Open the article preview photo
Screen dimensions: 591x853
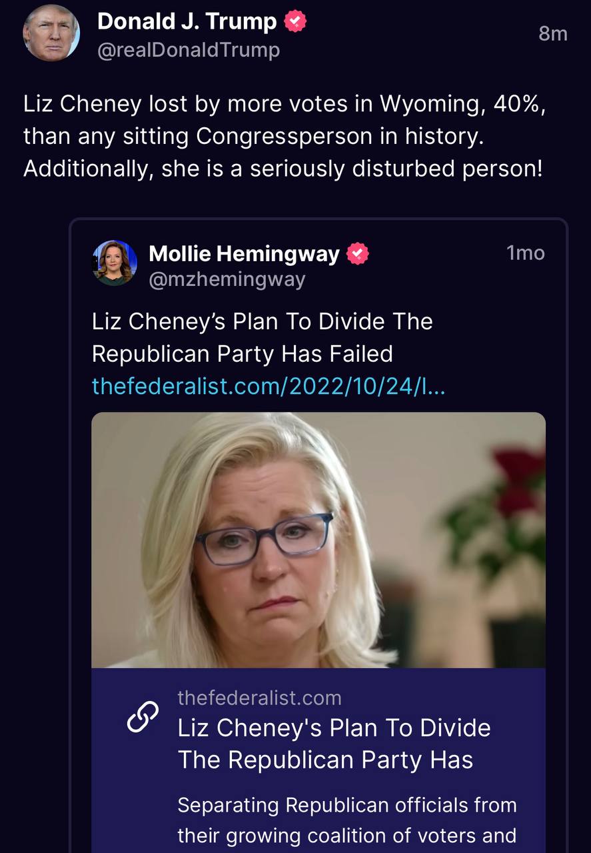(318, 540)
